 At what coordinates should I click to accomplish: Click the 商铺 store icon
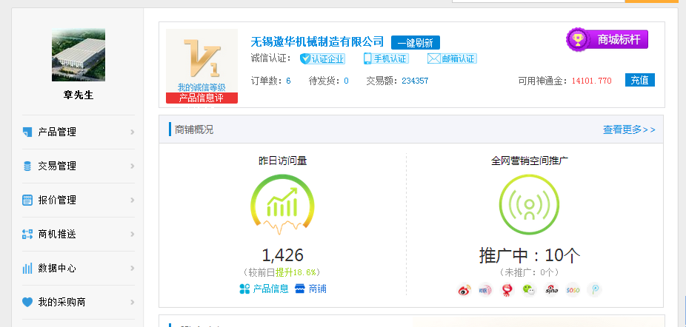[300, 289]
